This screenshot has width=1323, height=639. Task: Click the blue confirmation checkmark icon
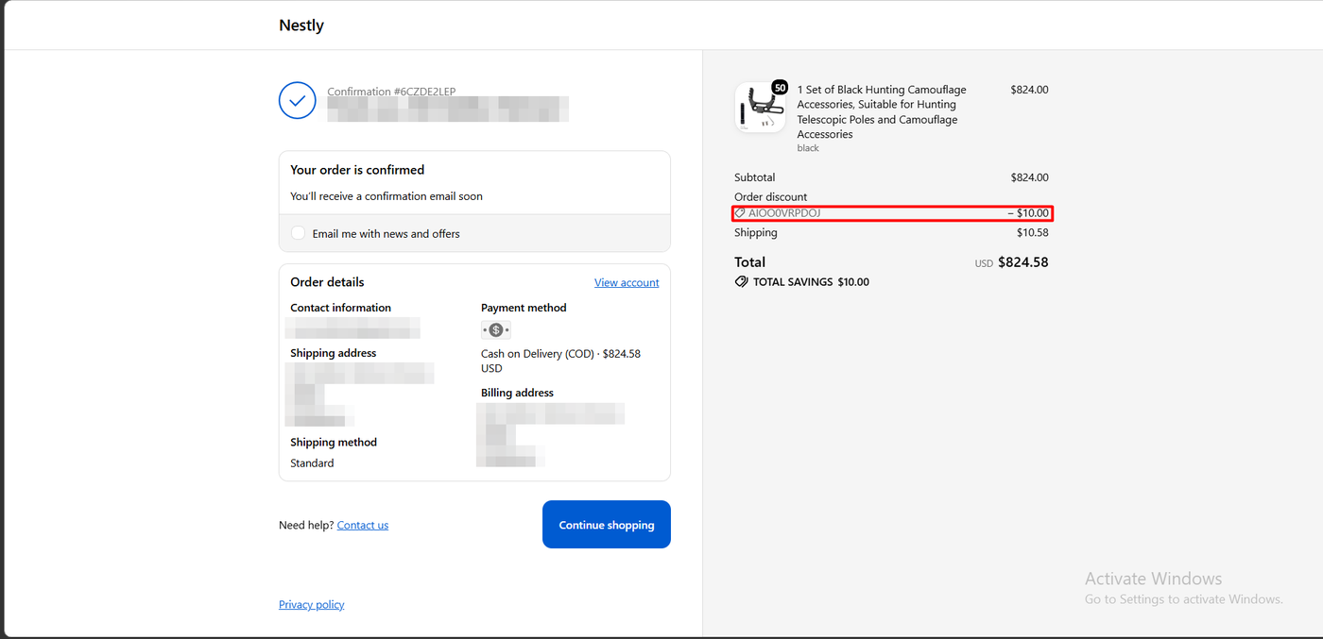[297, 100]
